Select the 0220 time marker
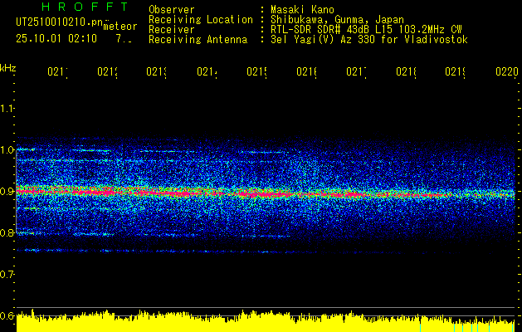The image size is (522, 332). click(507, 71)
